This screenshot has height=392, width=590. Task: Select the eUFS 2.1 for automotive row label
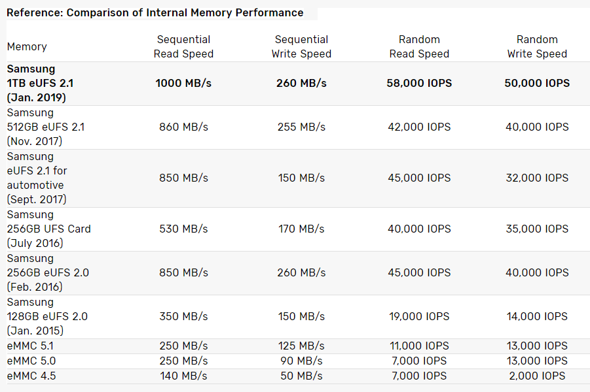tap(37, 178)
